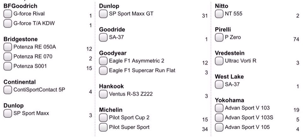
Task: Tick the Pirelli P Zero checkbox
Action: pyautogui.click(x=219, y=37)
